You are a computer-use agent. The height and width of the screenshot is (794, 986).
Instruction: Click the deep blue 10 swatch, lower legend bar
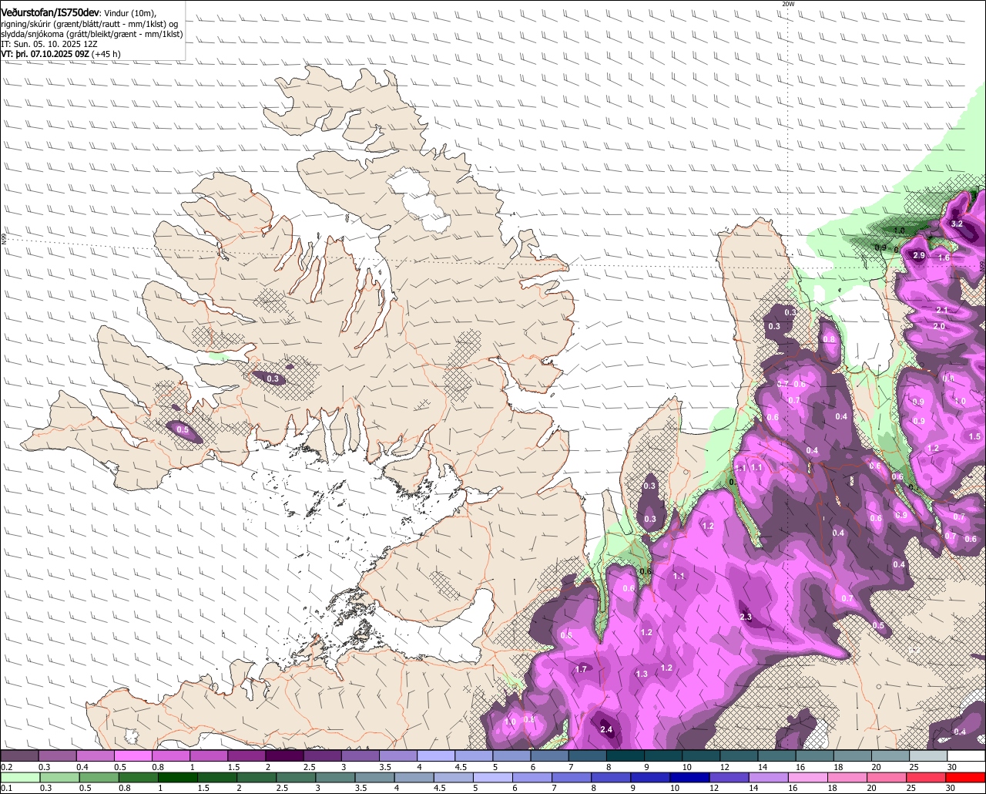click(689, 778)
